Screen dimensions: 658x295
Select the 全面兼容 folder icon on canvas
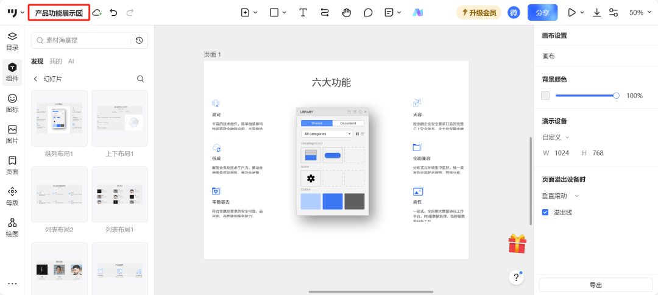click(x=417, y=147)
